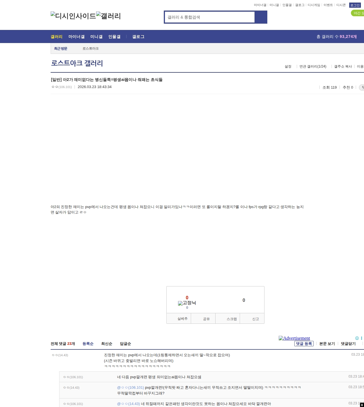Image resolution: width=364 pixels, height=407 pixels.
Task: Open 디시게임 from the top menu
Action: pyautogui.click(x=314, y=5)
